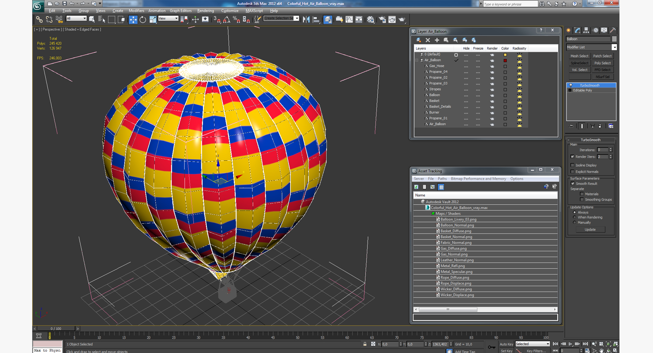653x353 pixels.
Task: Click the Air_Balloon layer red color swatch
Action: 505,60
